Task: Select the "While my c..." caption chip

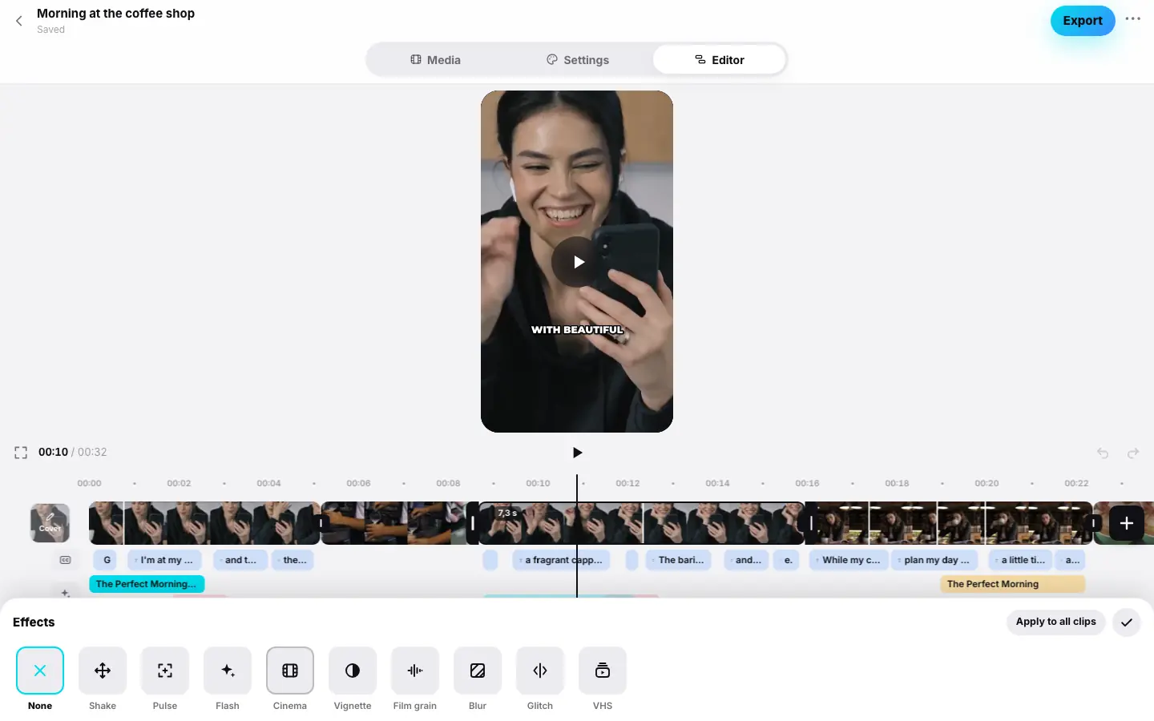Action: tap(849, 560)
